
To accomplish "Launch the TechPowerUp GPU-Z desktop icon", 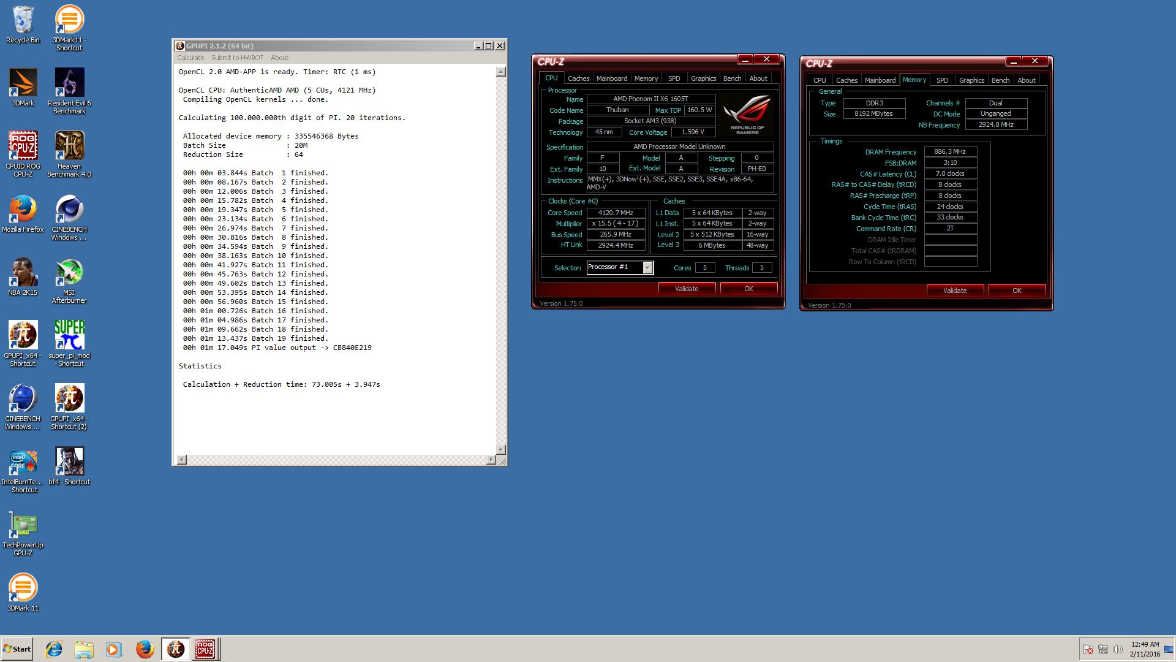I will coord(23,533).
